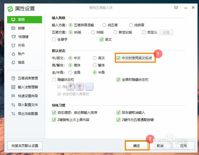Toggle Z键作为五笔通配按键 checkbox
Image resolution: width=199 pixels, height=155 pixels.
tap(118, 120)
